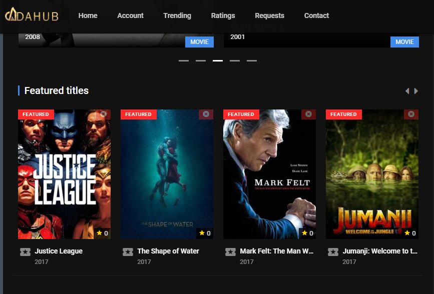Remove The Shape of Water from featured
The width and height of the screenshot is (434, 294).
pos(206,114)
